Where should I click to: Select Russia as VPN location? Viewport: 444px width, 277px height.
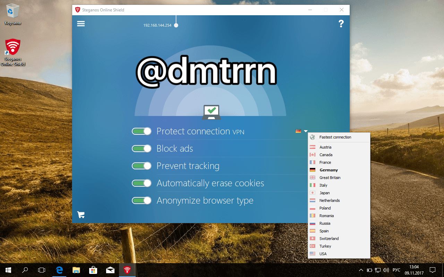(339, 223)
